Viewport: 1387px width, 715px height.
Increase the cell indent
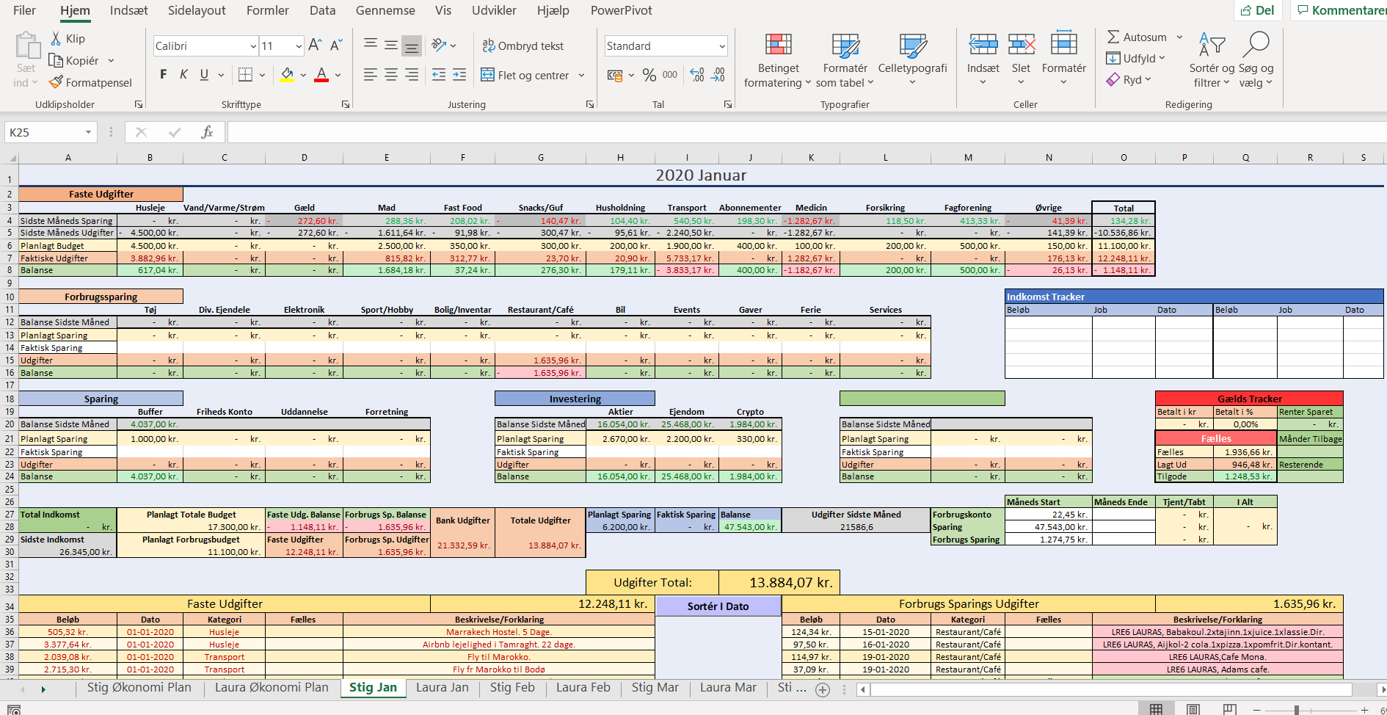tap(459, 74)
